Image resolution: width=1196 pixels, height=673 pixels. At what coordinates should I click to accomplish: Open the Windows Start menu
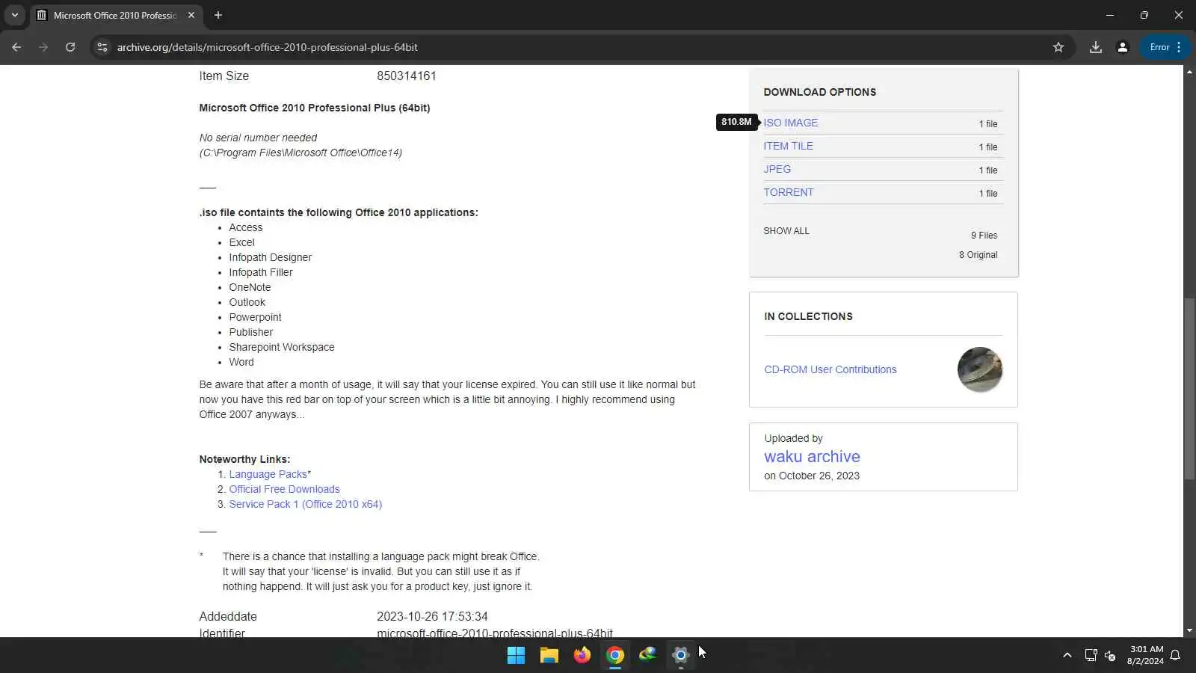(516, 655)
